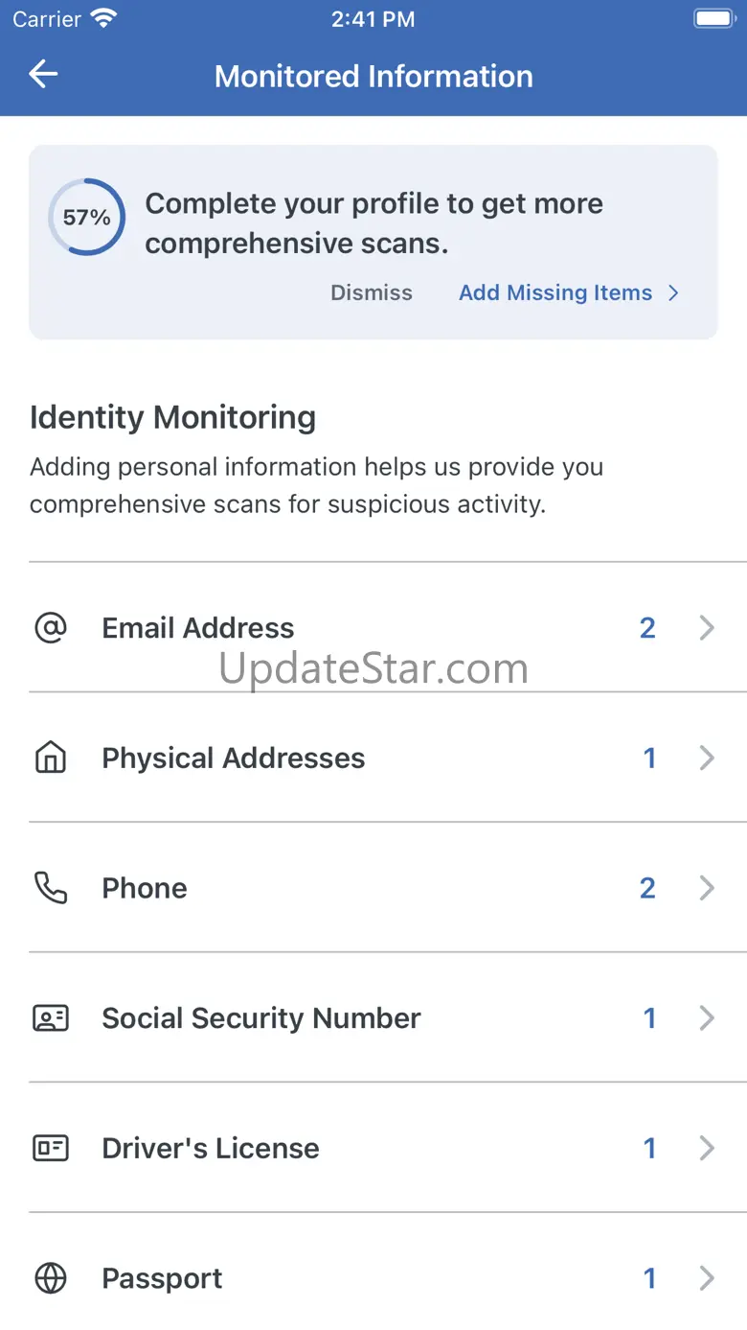The height and width of the screenshot is (1330, 747).
Task: Tap the Social Security card icon
Action: [51, 1018]
